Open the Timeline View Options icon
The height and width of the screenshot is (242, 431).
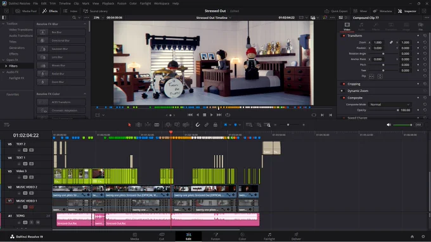click(x=6, y=124)
